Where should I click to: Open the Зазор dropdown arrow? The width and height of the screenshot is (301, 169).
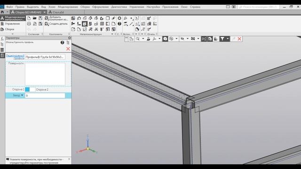[x=22, y=95]
